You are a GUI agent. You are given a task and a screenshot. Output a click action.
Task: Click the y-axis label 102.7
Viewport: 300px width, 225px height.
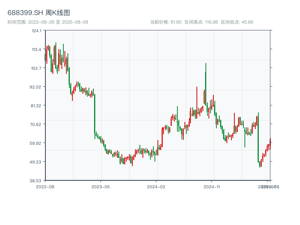click(36, 68)
